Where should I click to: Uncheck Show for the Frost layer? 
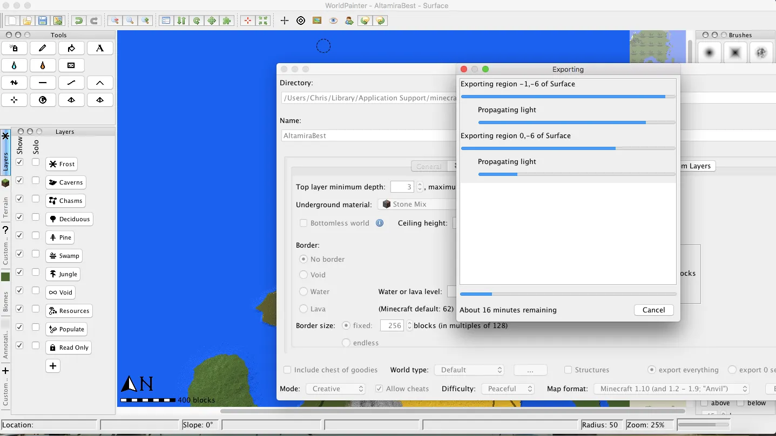(x=19, y=162)
